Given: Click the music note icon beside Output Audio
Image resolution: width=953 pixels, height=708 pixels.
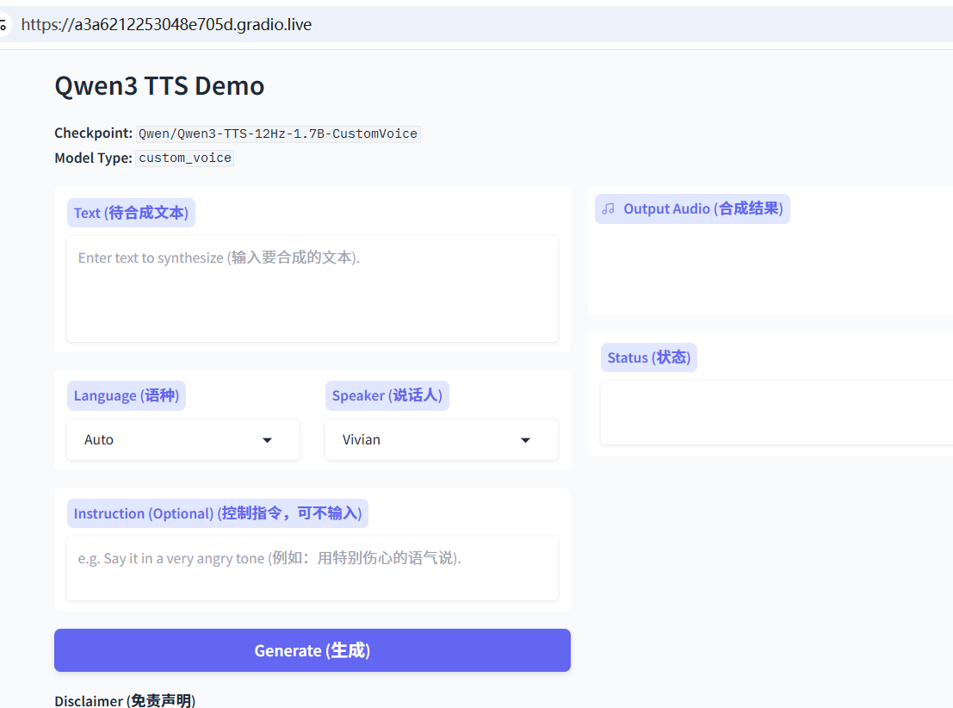Looking at the screenshot, I should [609, 208].
